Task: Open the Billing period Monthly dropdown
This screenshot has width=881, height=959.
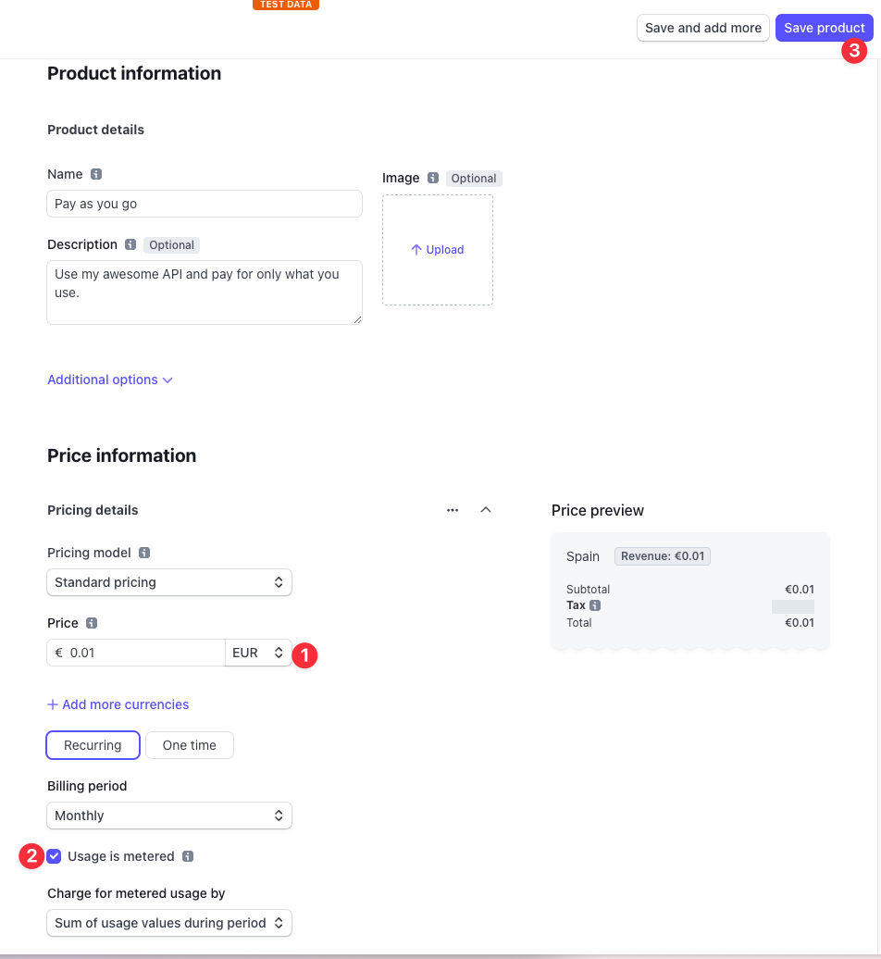Action: (169, 816)
